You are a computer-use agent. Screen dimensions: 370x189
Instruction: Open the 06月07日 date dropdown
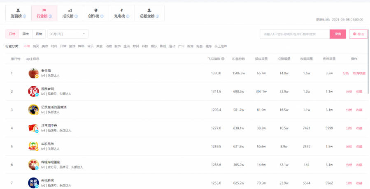68,34
